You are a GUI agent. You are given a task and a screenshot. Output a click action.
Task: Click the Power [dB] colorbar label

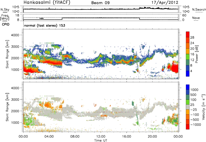pos(196,54)
